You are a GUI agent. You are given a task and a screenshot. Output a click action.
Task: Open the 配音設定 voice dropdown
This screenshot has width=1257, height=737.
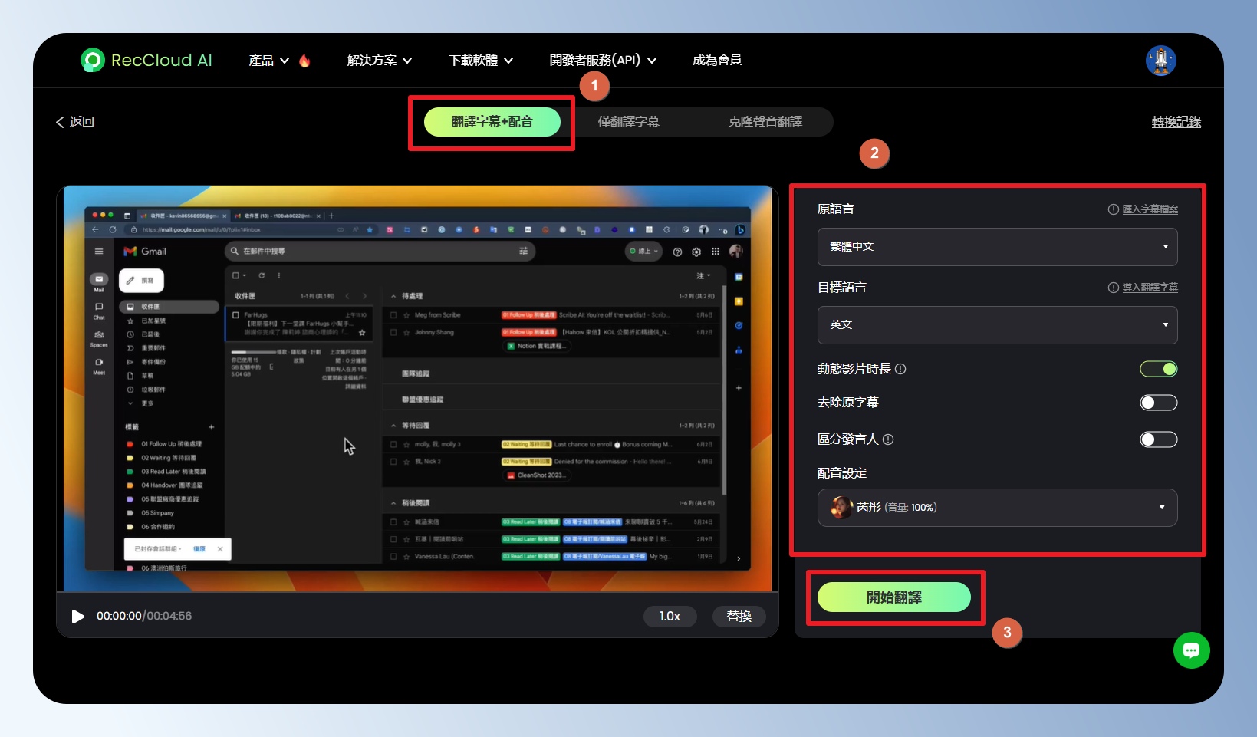pyautogui.click(x=997, y=508)
